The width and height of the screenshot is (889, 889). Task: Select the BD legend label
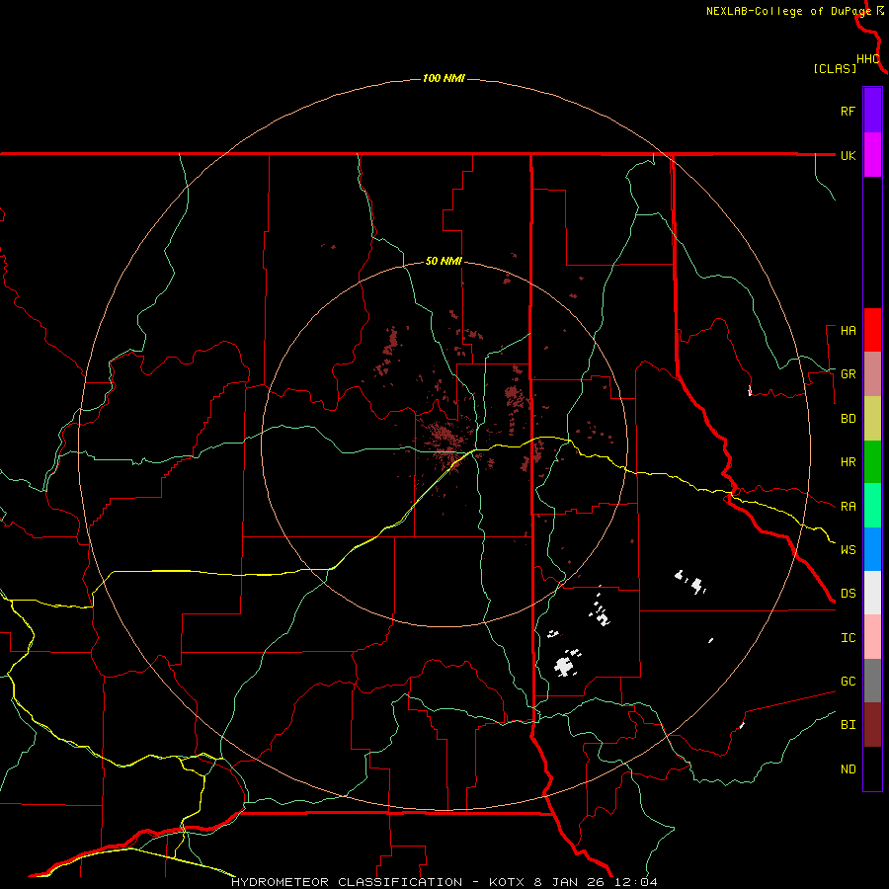(848, 419)
